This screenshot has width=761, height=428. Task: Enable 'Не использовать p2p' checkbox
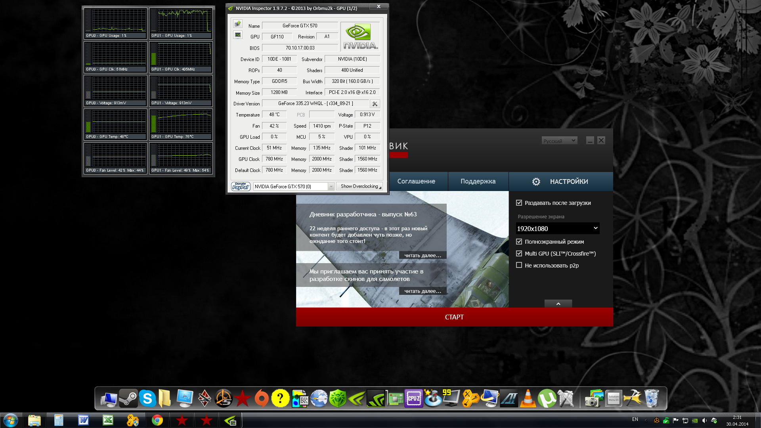pyautogui.click(x=519, y=266)
